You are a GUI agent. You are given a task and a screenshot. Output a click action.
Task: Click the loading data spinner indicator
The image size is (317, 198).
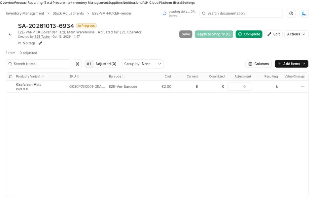(x=164, y=13)
